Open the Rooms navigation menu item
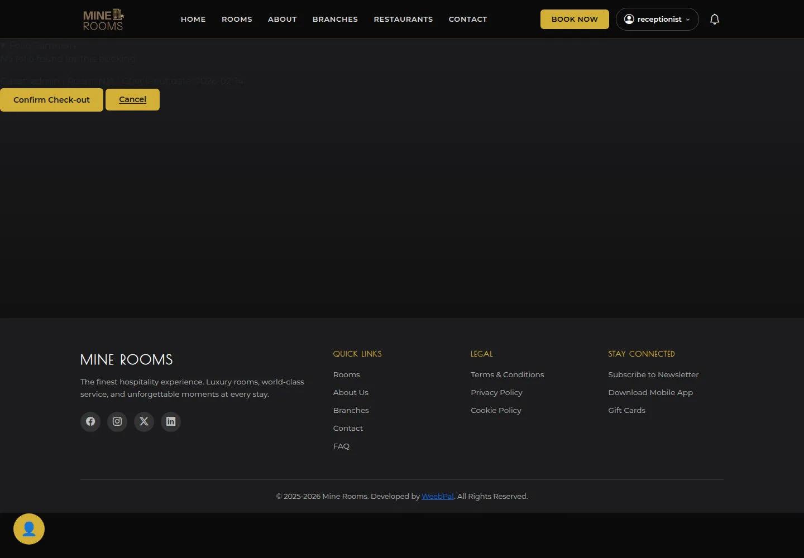 (x=237, y=19)
